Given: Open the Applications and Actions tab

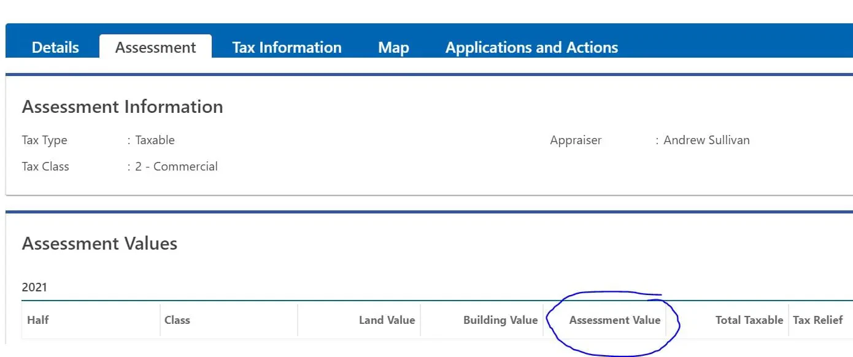Looking at the screenshot, I should (531, 47).
